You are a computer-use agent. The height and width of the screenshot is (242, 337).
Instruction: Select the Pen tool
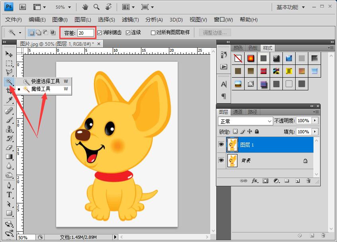pos(9,185)
